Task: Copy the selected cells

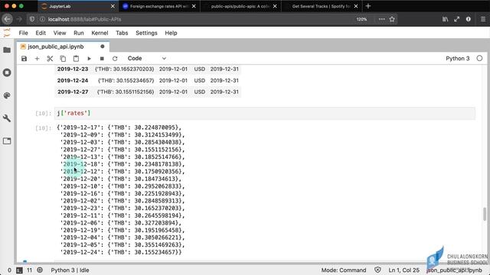Action: [x=63, y=58]
